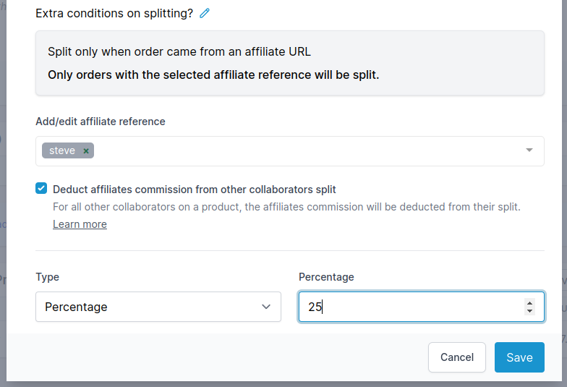Click the pencil edit icon beside Extra conditions
Viewport: 567px width, 387px height.
pyautogui.click(x=205, y=13)
